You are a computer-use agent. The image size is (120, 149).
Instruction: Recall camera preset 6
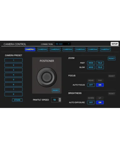coord(14,85)
